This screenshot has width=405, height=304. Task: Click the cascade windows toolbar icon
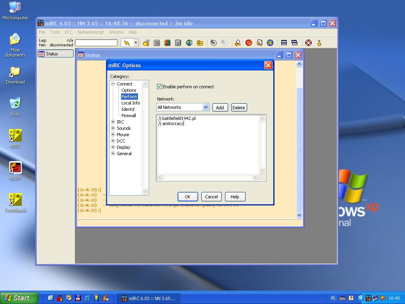[294, 43]
